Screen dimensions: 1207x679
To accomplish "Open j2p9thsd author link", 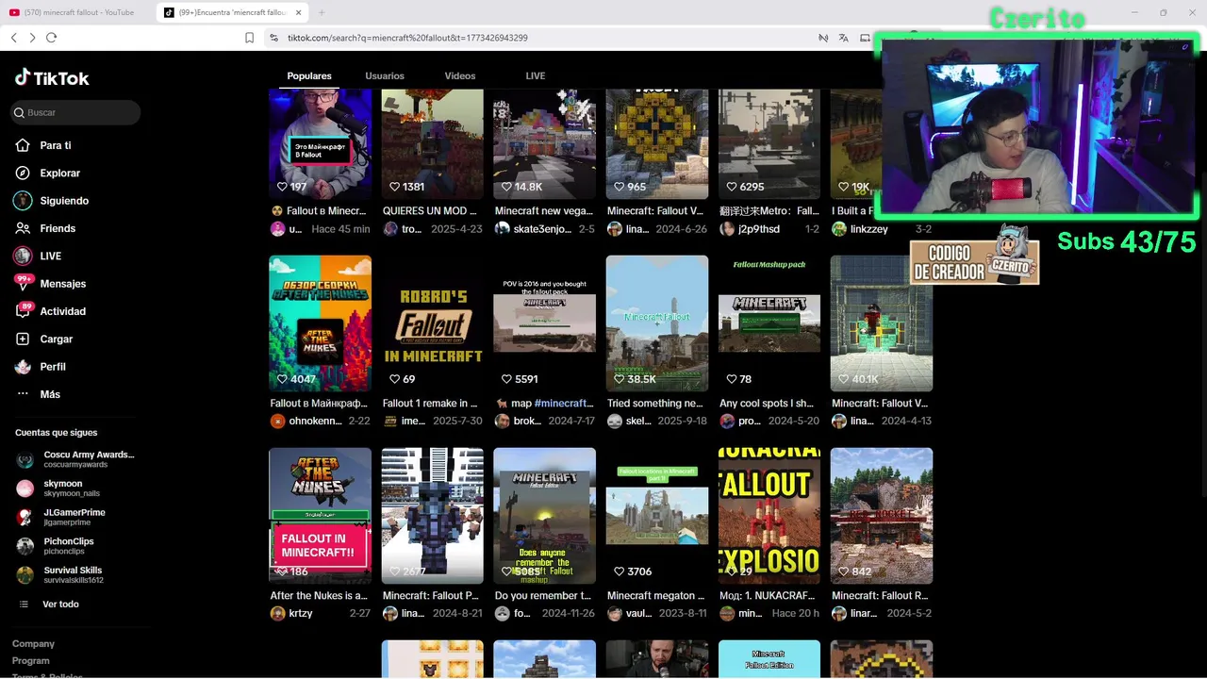I will point(759,228).
